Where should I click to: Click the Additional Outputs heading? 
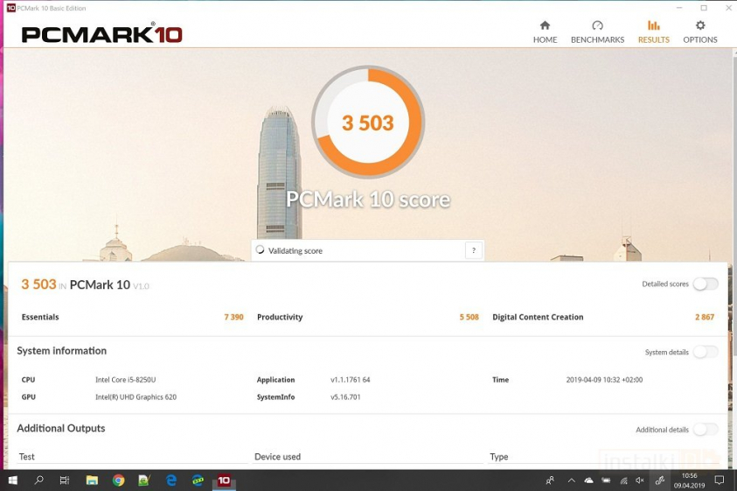(x=61, y=428)
